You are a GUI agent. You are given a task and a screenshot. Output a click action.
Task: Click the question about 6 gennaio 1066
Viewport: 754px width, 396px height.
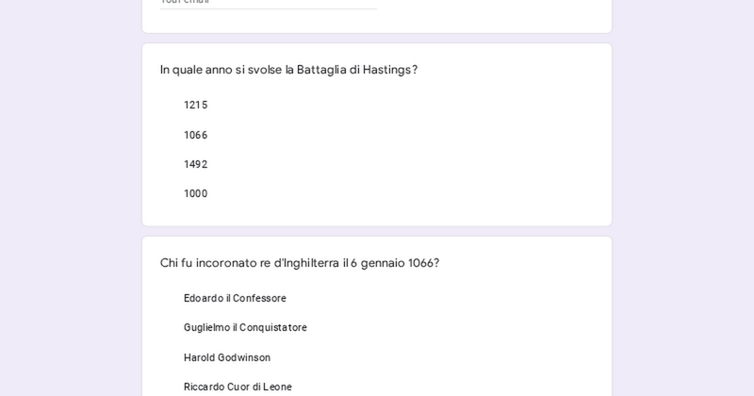coord(299,263)
